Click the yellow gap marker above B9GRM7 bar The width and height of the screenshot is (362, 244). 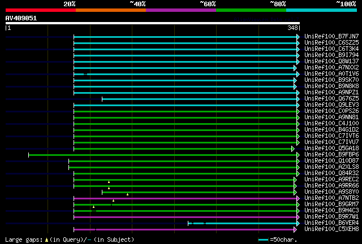pyautogui.click(x=113, y=201)
